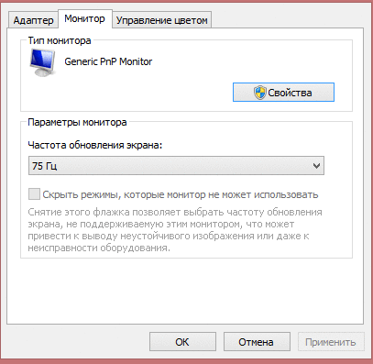Click the Скрыть режимы checkbox label text

click(x=181, y=194)
